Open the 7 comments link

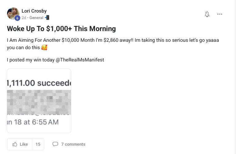[x=73, y=144]
